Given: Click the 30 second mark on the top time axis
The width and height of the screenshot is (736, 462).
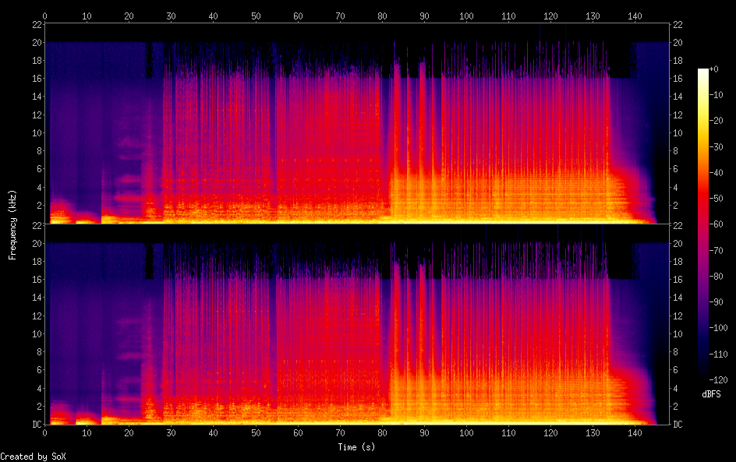Looking at the screenshot, I should click(x=171, y=16).
